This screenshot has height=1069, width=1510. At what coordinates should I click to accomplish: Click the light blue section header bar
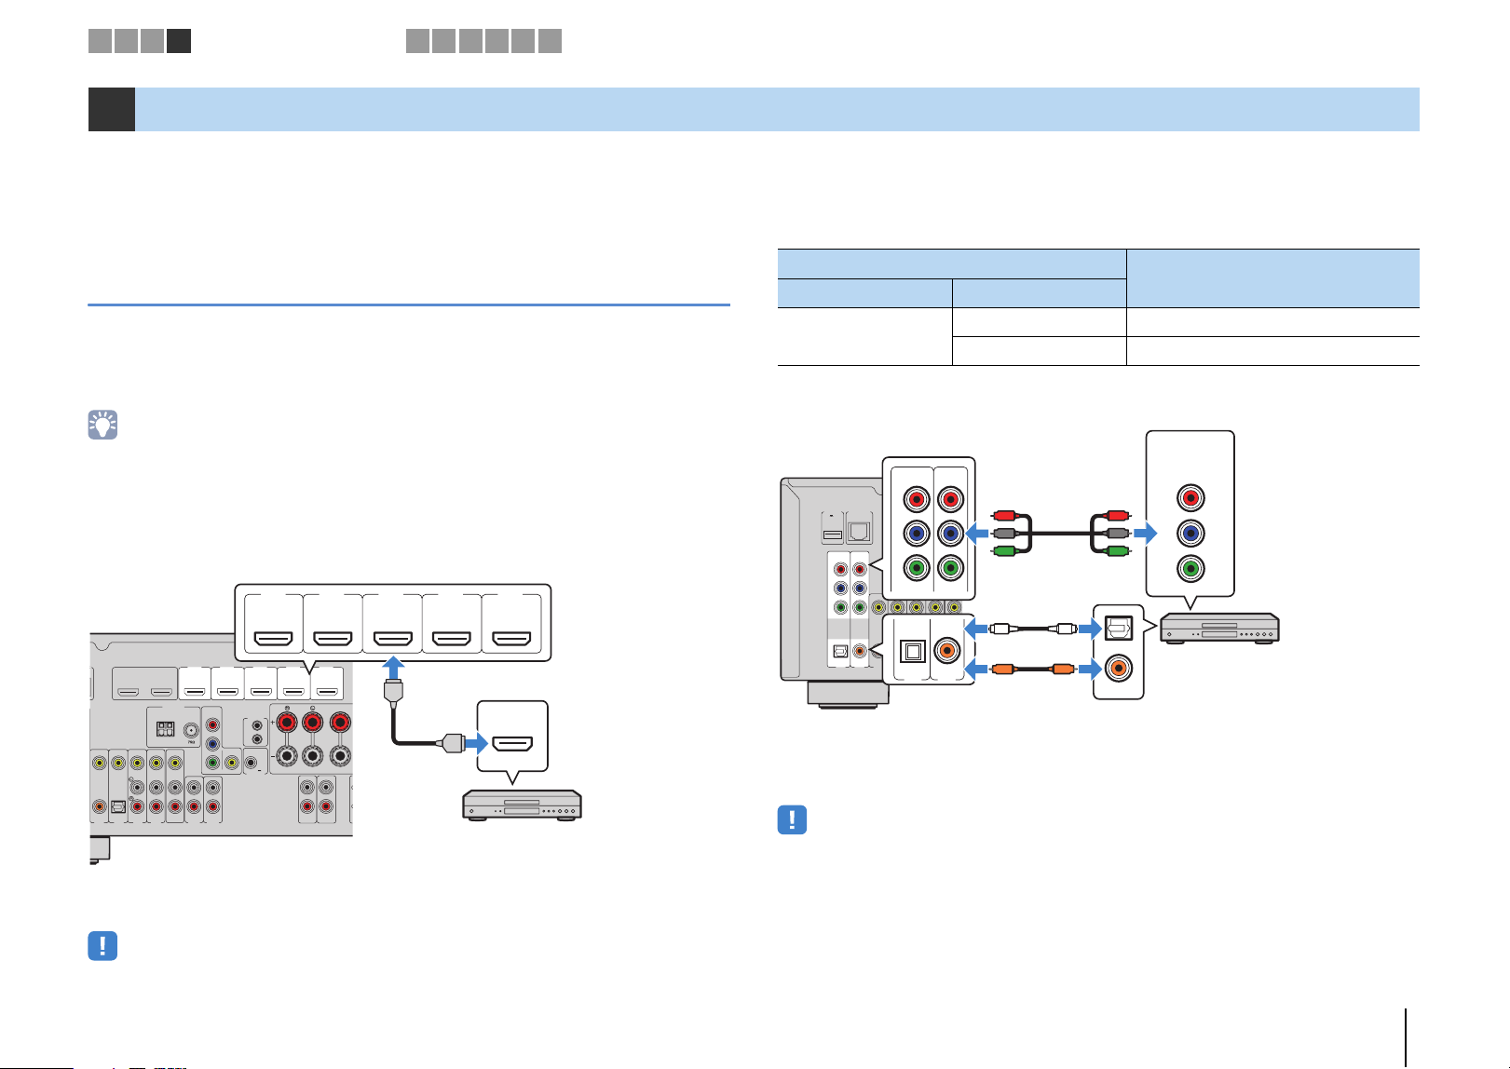tap(777, 109)
